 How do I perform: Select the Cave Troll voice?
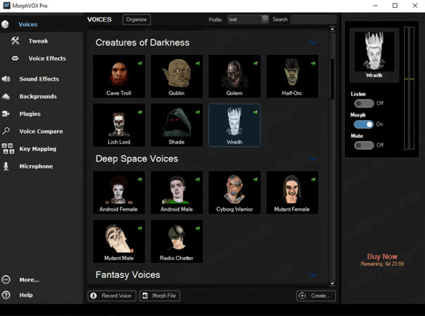pos(119,77)
